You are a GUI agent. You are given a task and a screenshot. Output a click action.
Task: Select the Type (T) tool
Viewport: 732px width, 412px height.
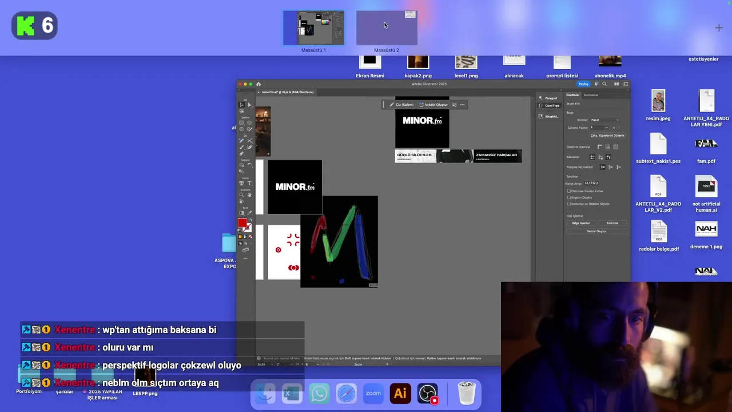pyautogui.click(x=249, y=183)
